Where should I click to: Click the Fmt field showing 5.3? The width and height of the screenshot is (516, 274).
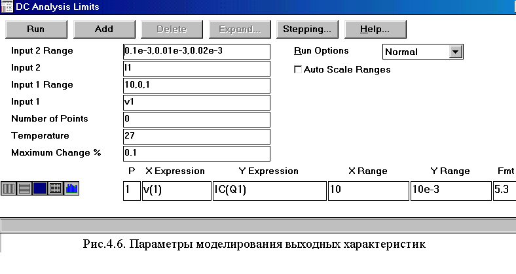pos(504,190)
